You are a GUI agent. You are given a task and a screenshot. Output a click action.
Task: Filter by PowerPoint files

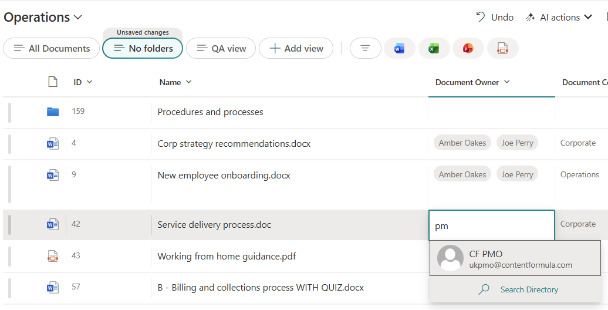(x=468, y=49)
